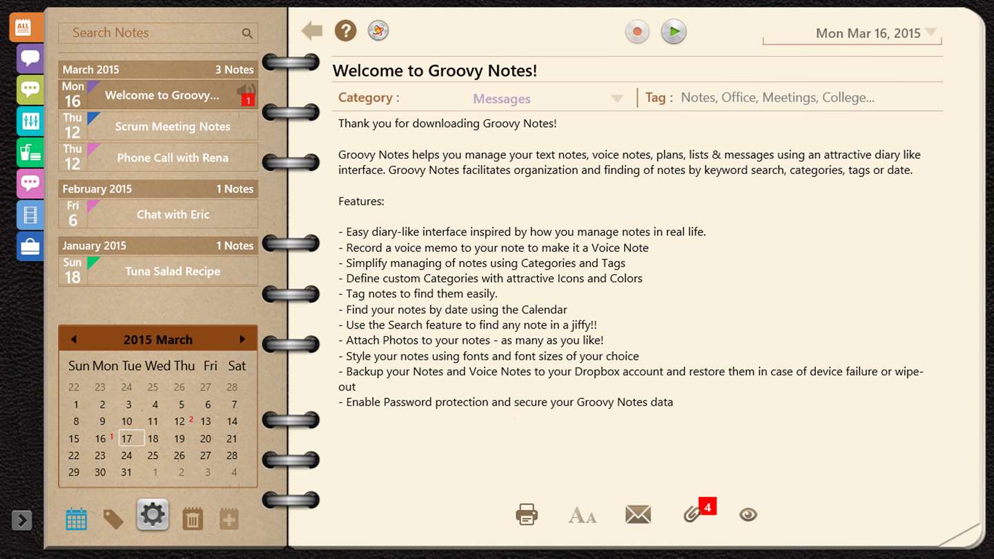Viewport: 994px width, 559px height.
Task: Open settings with the gear icon
Action: [x=153, y=515]
